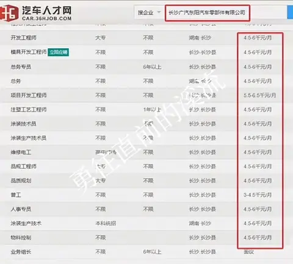Open the 品质规划 job listing
The width and height of the screenshot is (293, 264).
click(x=21, y=180)
